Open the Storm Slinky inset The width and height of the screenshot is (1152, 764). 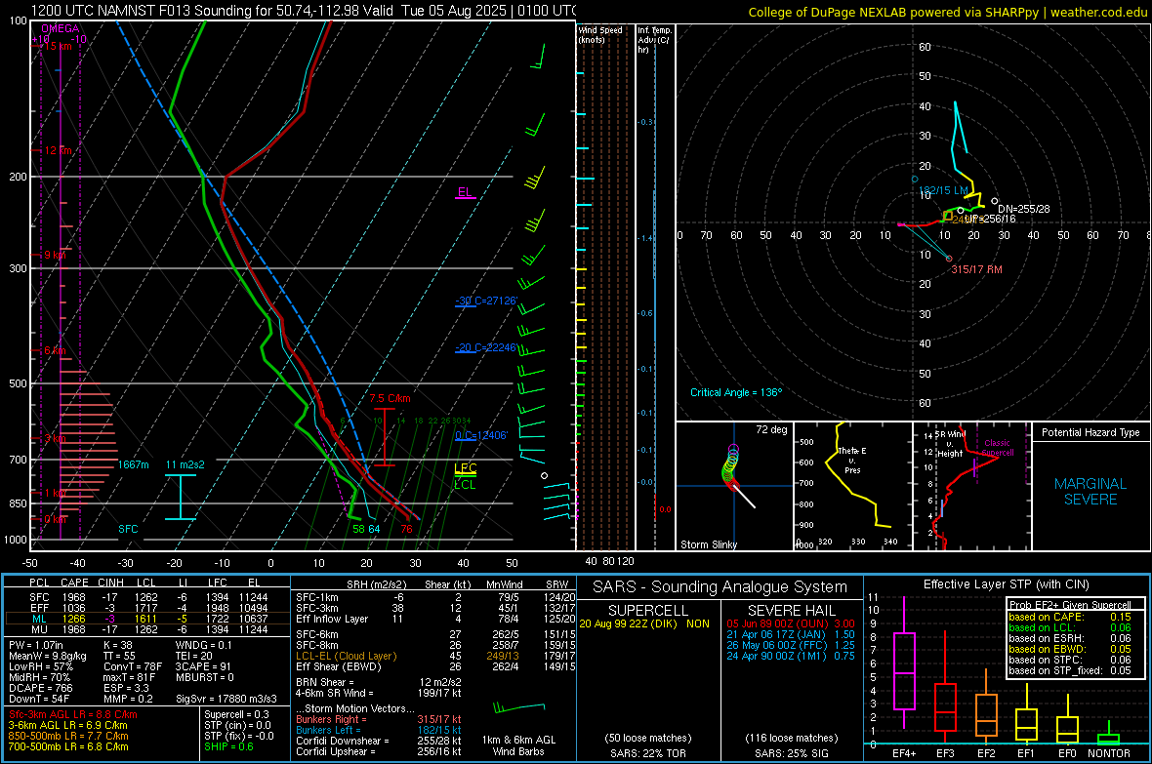[x=734, y=486]
